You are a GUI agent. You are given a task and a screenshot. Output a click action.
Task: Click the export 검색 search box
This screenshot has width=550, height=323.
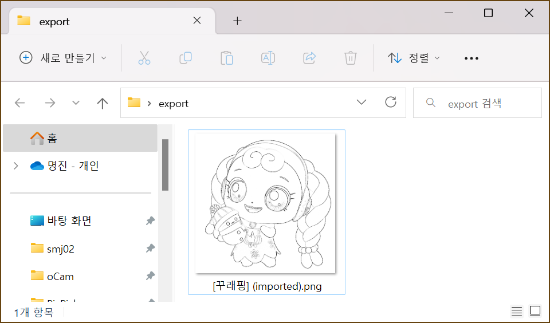pyautogui.click(x=477, y=103)
